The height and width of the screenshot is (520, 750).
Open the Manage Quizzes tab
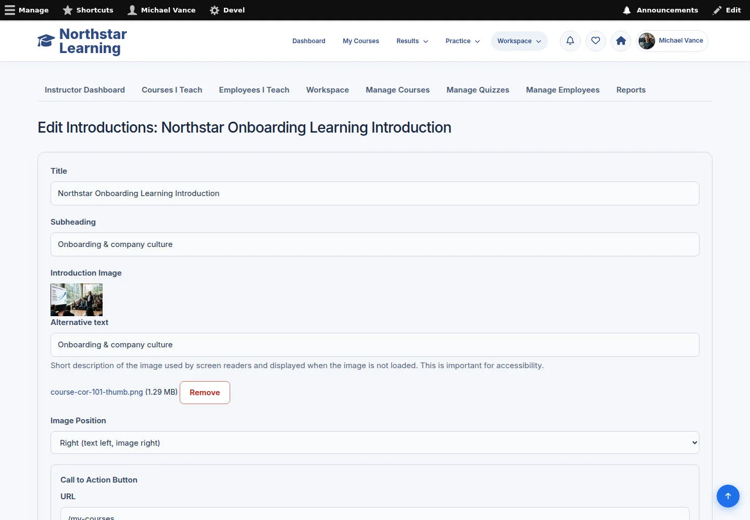point(478,90)
